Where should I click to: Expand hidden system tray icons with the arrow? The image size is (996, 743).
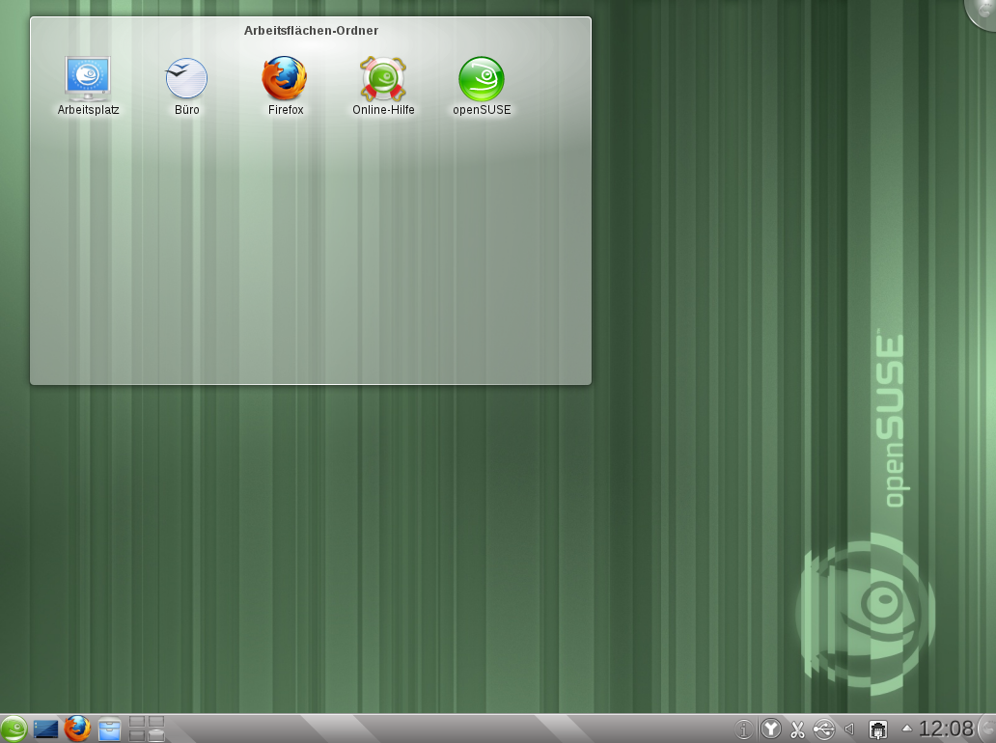pos(907,729)
